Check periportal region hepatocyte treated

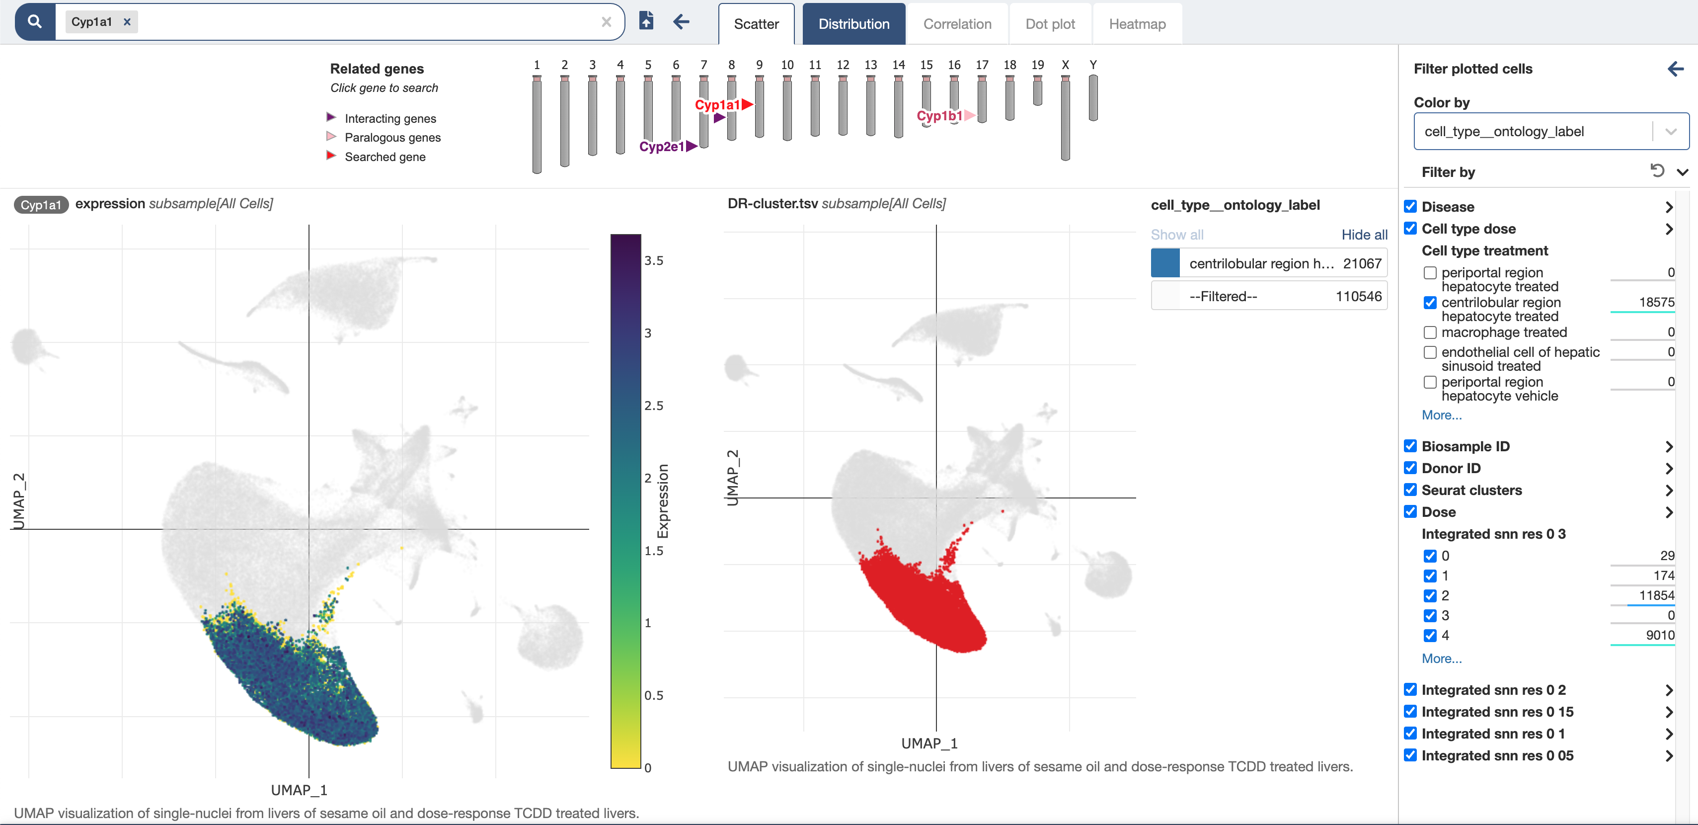tap(1430, 272)
